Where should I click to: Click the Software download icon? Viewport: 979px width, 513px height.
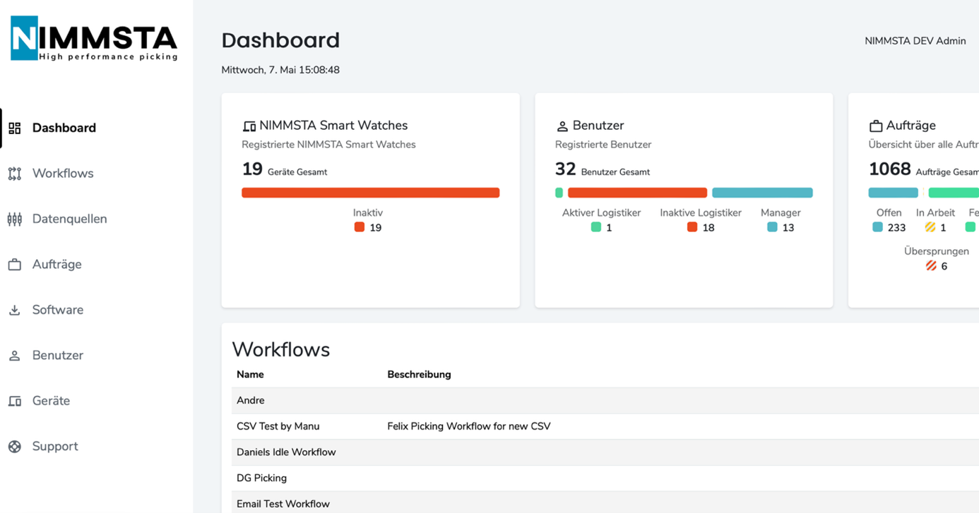pyautogui.click(x=14, y=310)
